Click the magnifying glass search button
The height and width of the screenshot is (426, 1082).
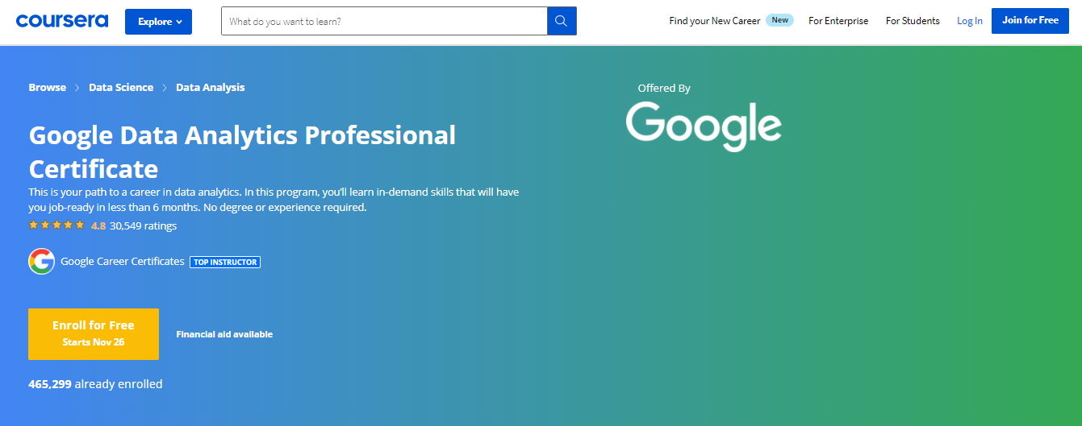click(x=562, y=21)
